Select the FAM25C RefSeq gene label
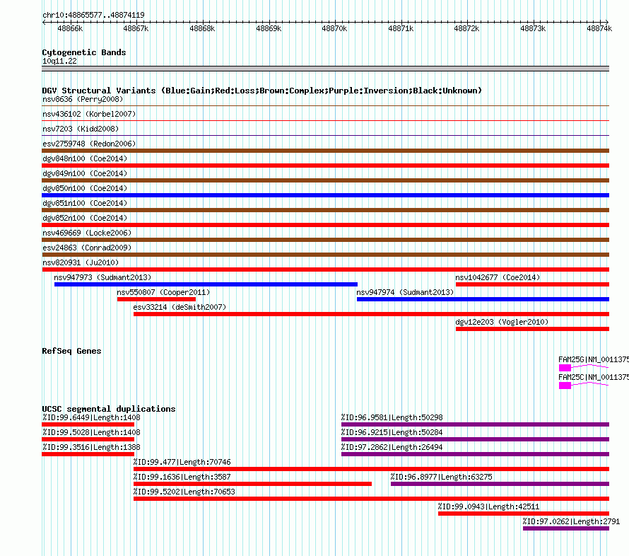The image size is (629, 556). pos(594,377)
